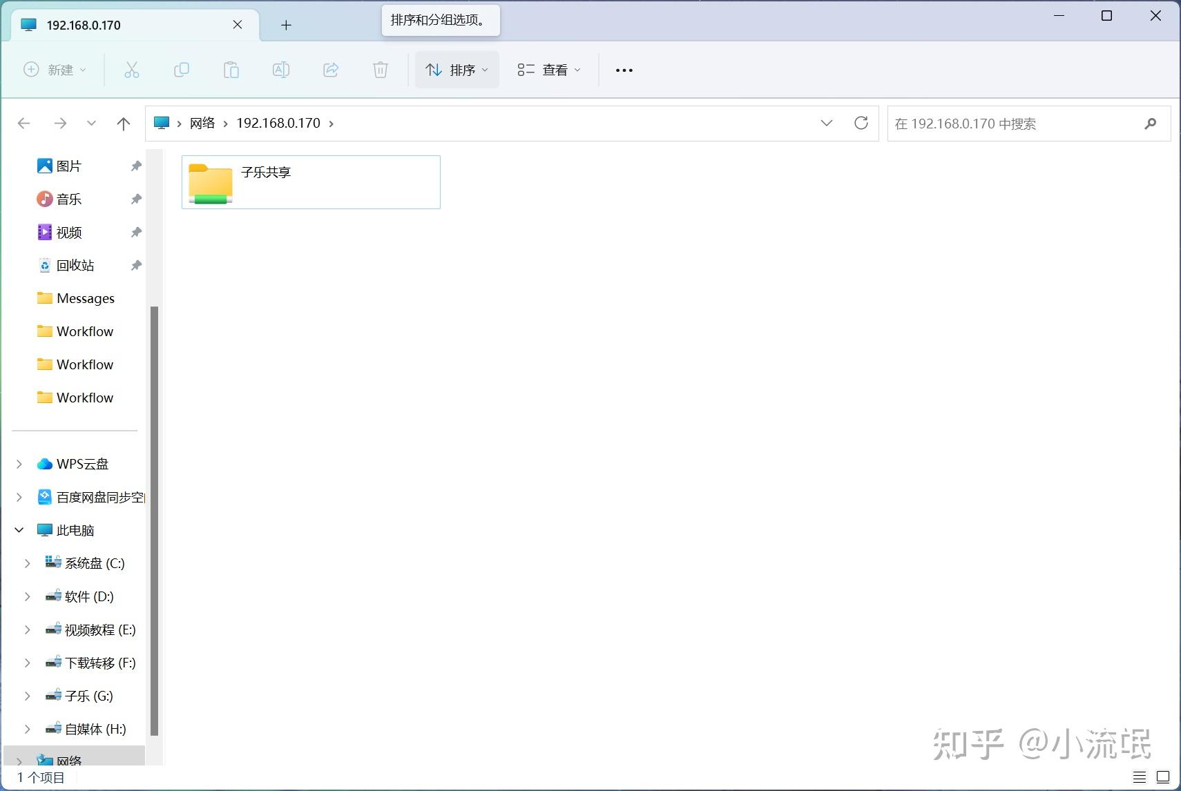Open the three-dot more options menu

(624, 70)
